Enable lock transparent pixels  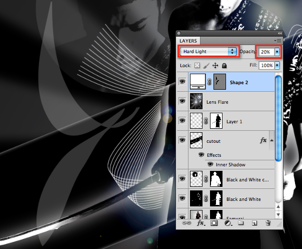click(197, 66)
